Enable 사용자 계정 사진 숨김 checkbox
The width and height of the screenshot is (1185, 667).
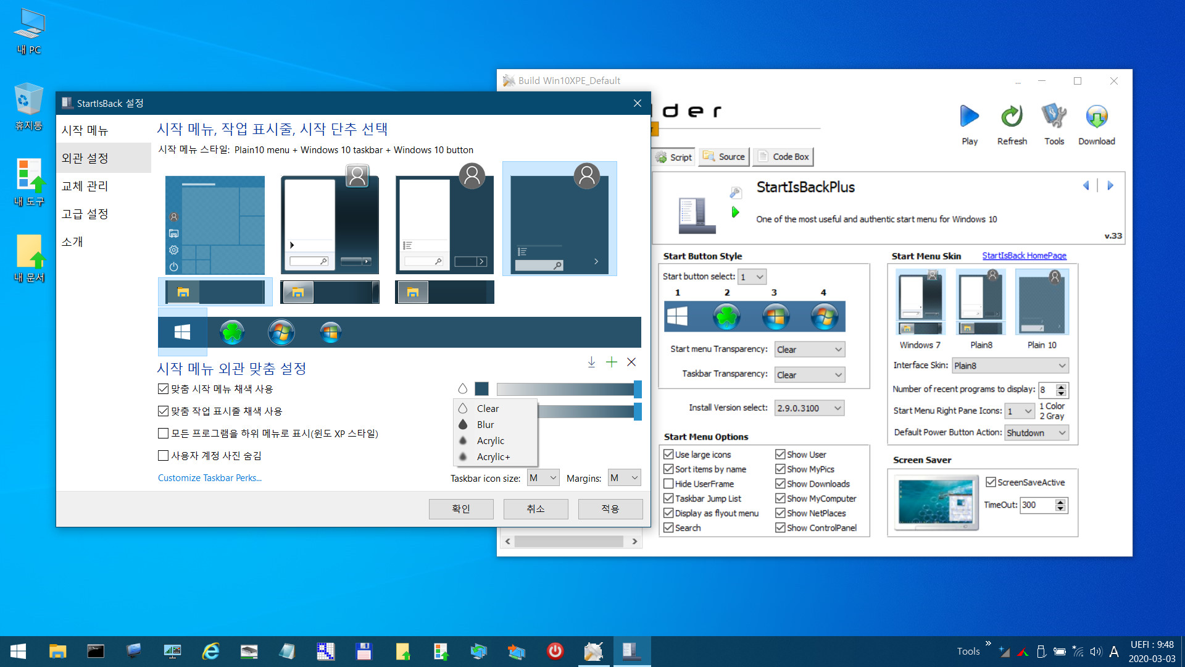click(x=163, y=455)
